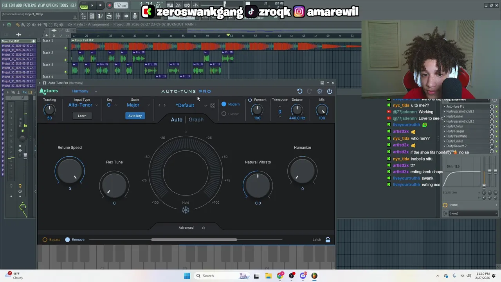
Task: Click the Transpose down arrow
Action: [x=279, y=117]
